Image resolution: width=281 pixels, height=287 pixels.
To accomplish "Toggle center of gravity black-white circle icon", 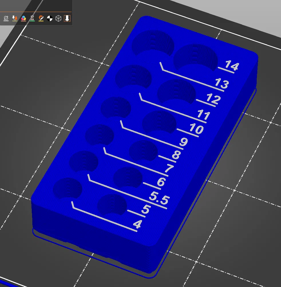I will (x=50, y=18).
